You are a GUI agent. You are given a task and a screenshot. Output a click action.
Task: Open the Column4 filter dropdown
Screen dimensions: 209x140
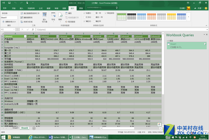pos(73,36)
